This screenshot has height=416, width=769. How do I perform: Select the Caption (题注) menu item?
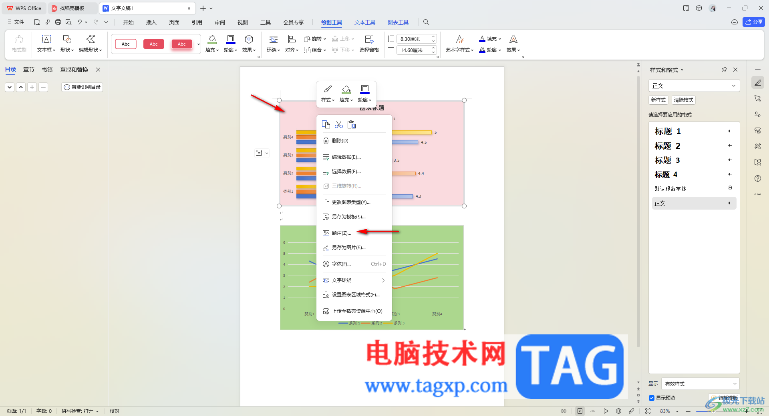[x=354, y=233]
